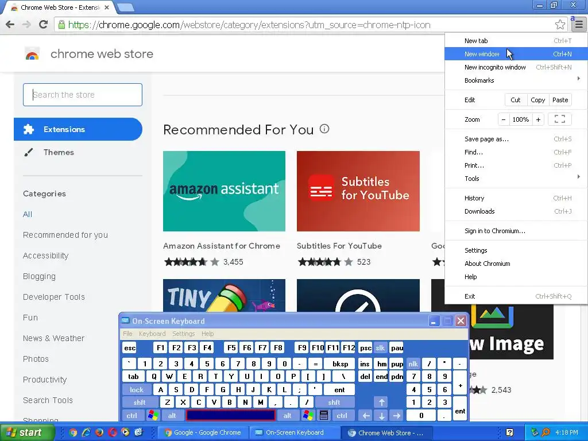Click the up arrow key on On-Screen Keyboard

tap(381, 403)
